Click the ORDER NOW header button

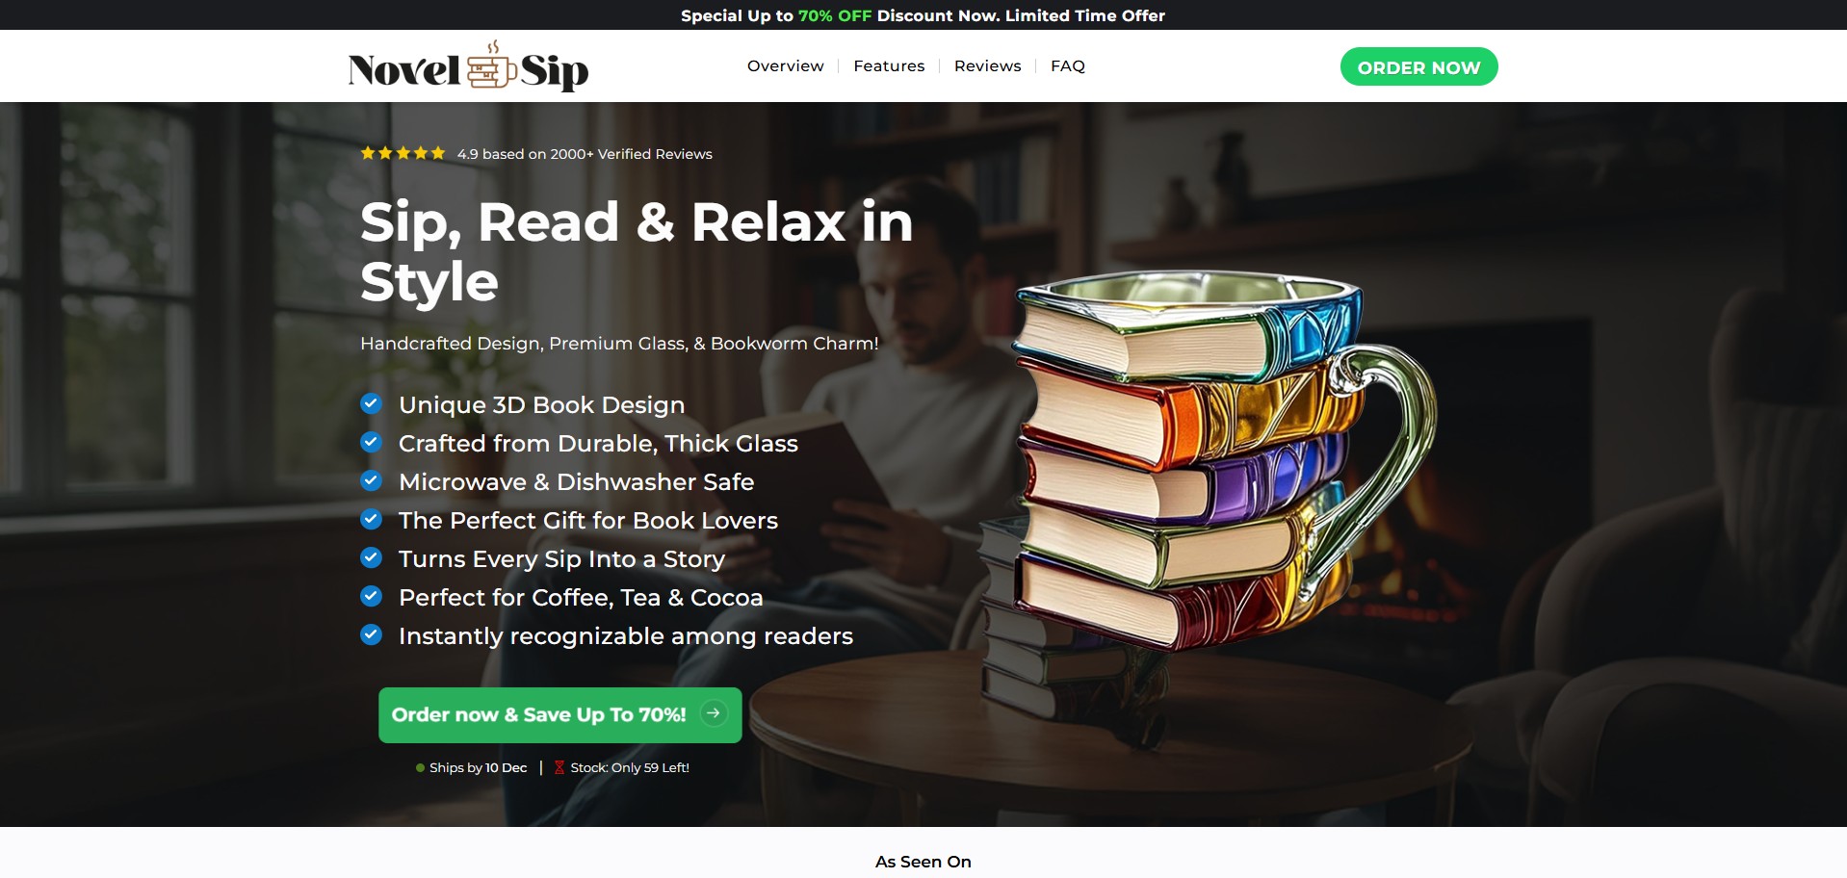[x=1419, y=66]
